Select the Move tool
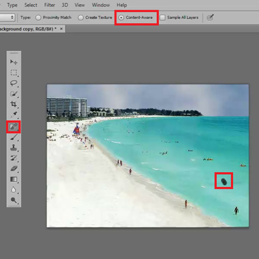 [x=13, y=62]
